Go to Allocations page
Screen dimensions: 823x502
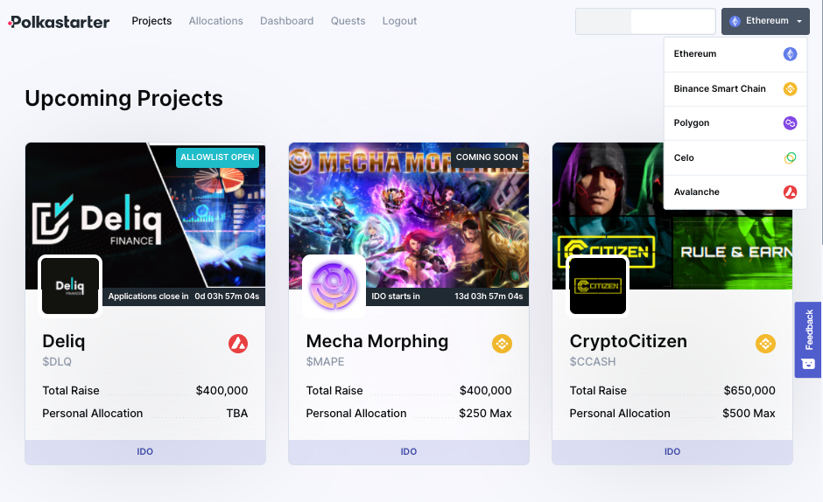click(x=215, y=21)
